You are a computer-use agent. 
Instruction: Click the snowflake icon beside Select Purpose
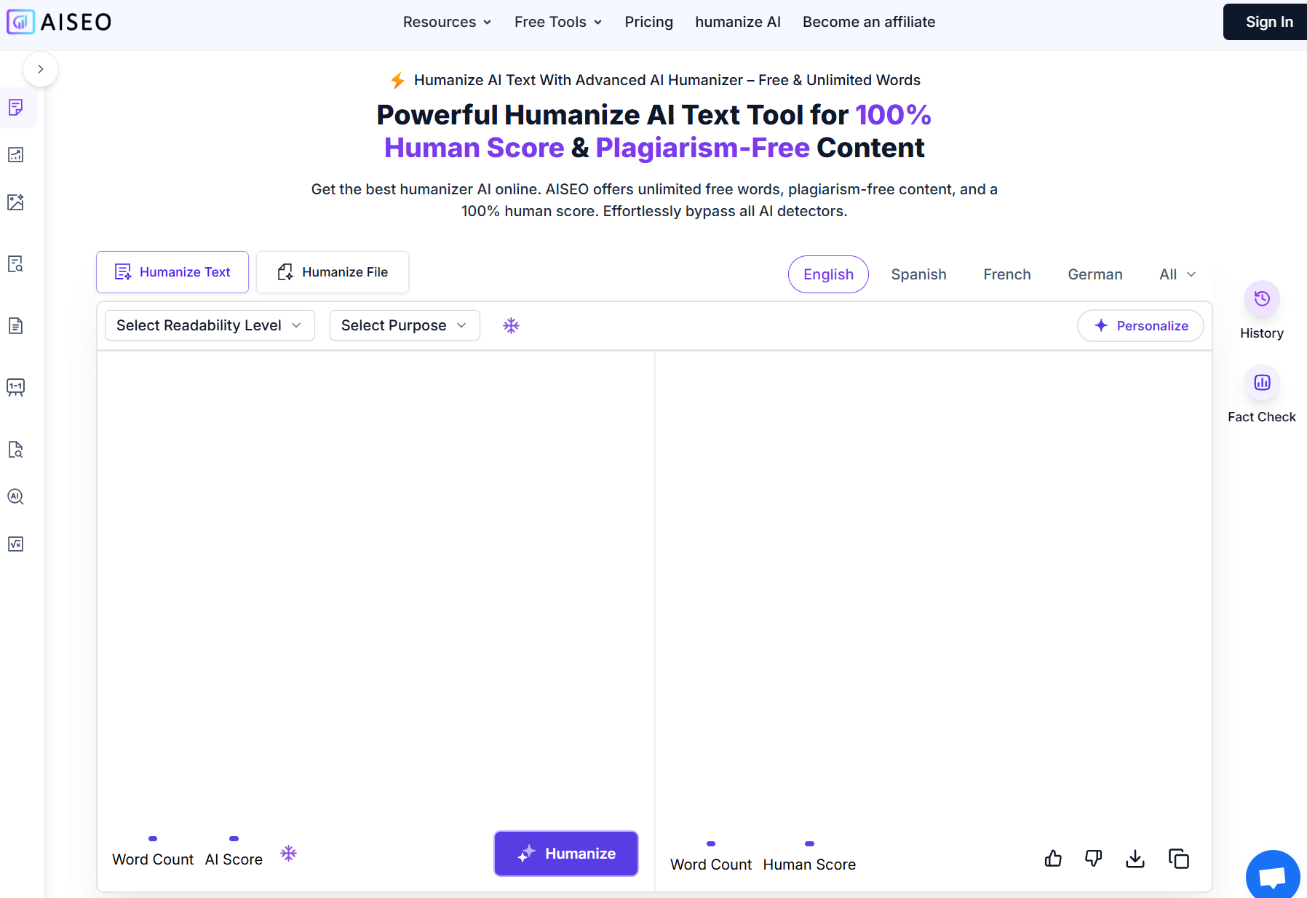click(x=511, y=325)
